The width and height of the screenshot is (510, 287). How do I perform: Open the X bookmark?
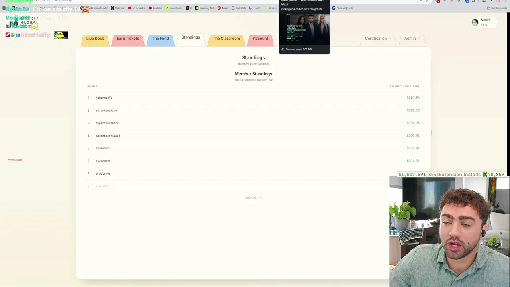(189, 8)
